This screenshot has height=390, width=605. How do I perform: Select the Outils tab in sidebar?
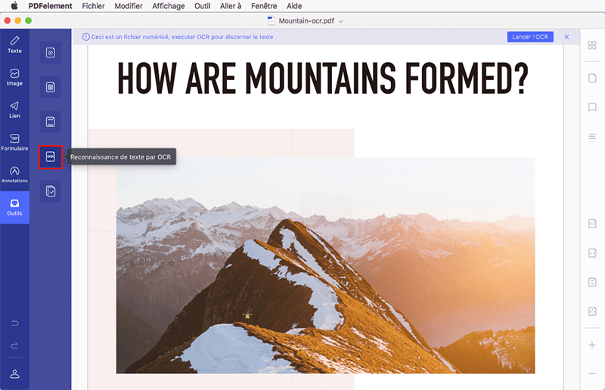pyautogui.click(x=14, y=208)
